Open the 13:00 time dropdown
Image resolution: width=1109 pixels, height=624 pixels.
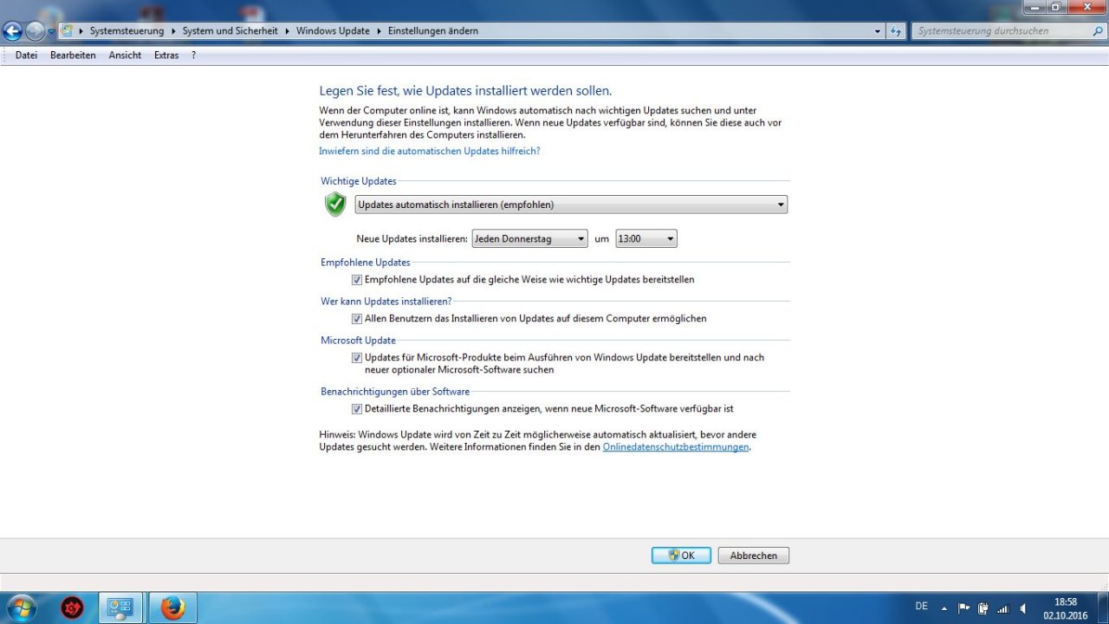[646, 239]
